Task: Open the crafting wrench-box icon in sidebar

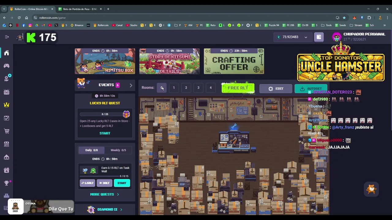Action: (x=6, y=170)
